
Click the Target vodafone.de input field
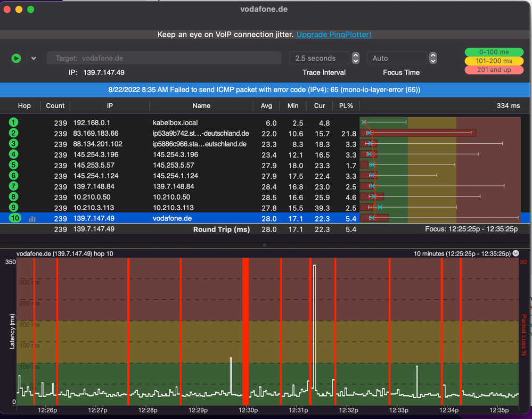pyautogui.click(x=164, y=58)
